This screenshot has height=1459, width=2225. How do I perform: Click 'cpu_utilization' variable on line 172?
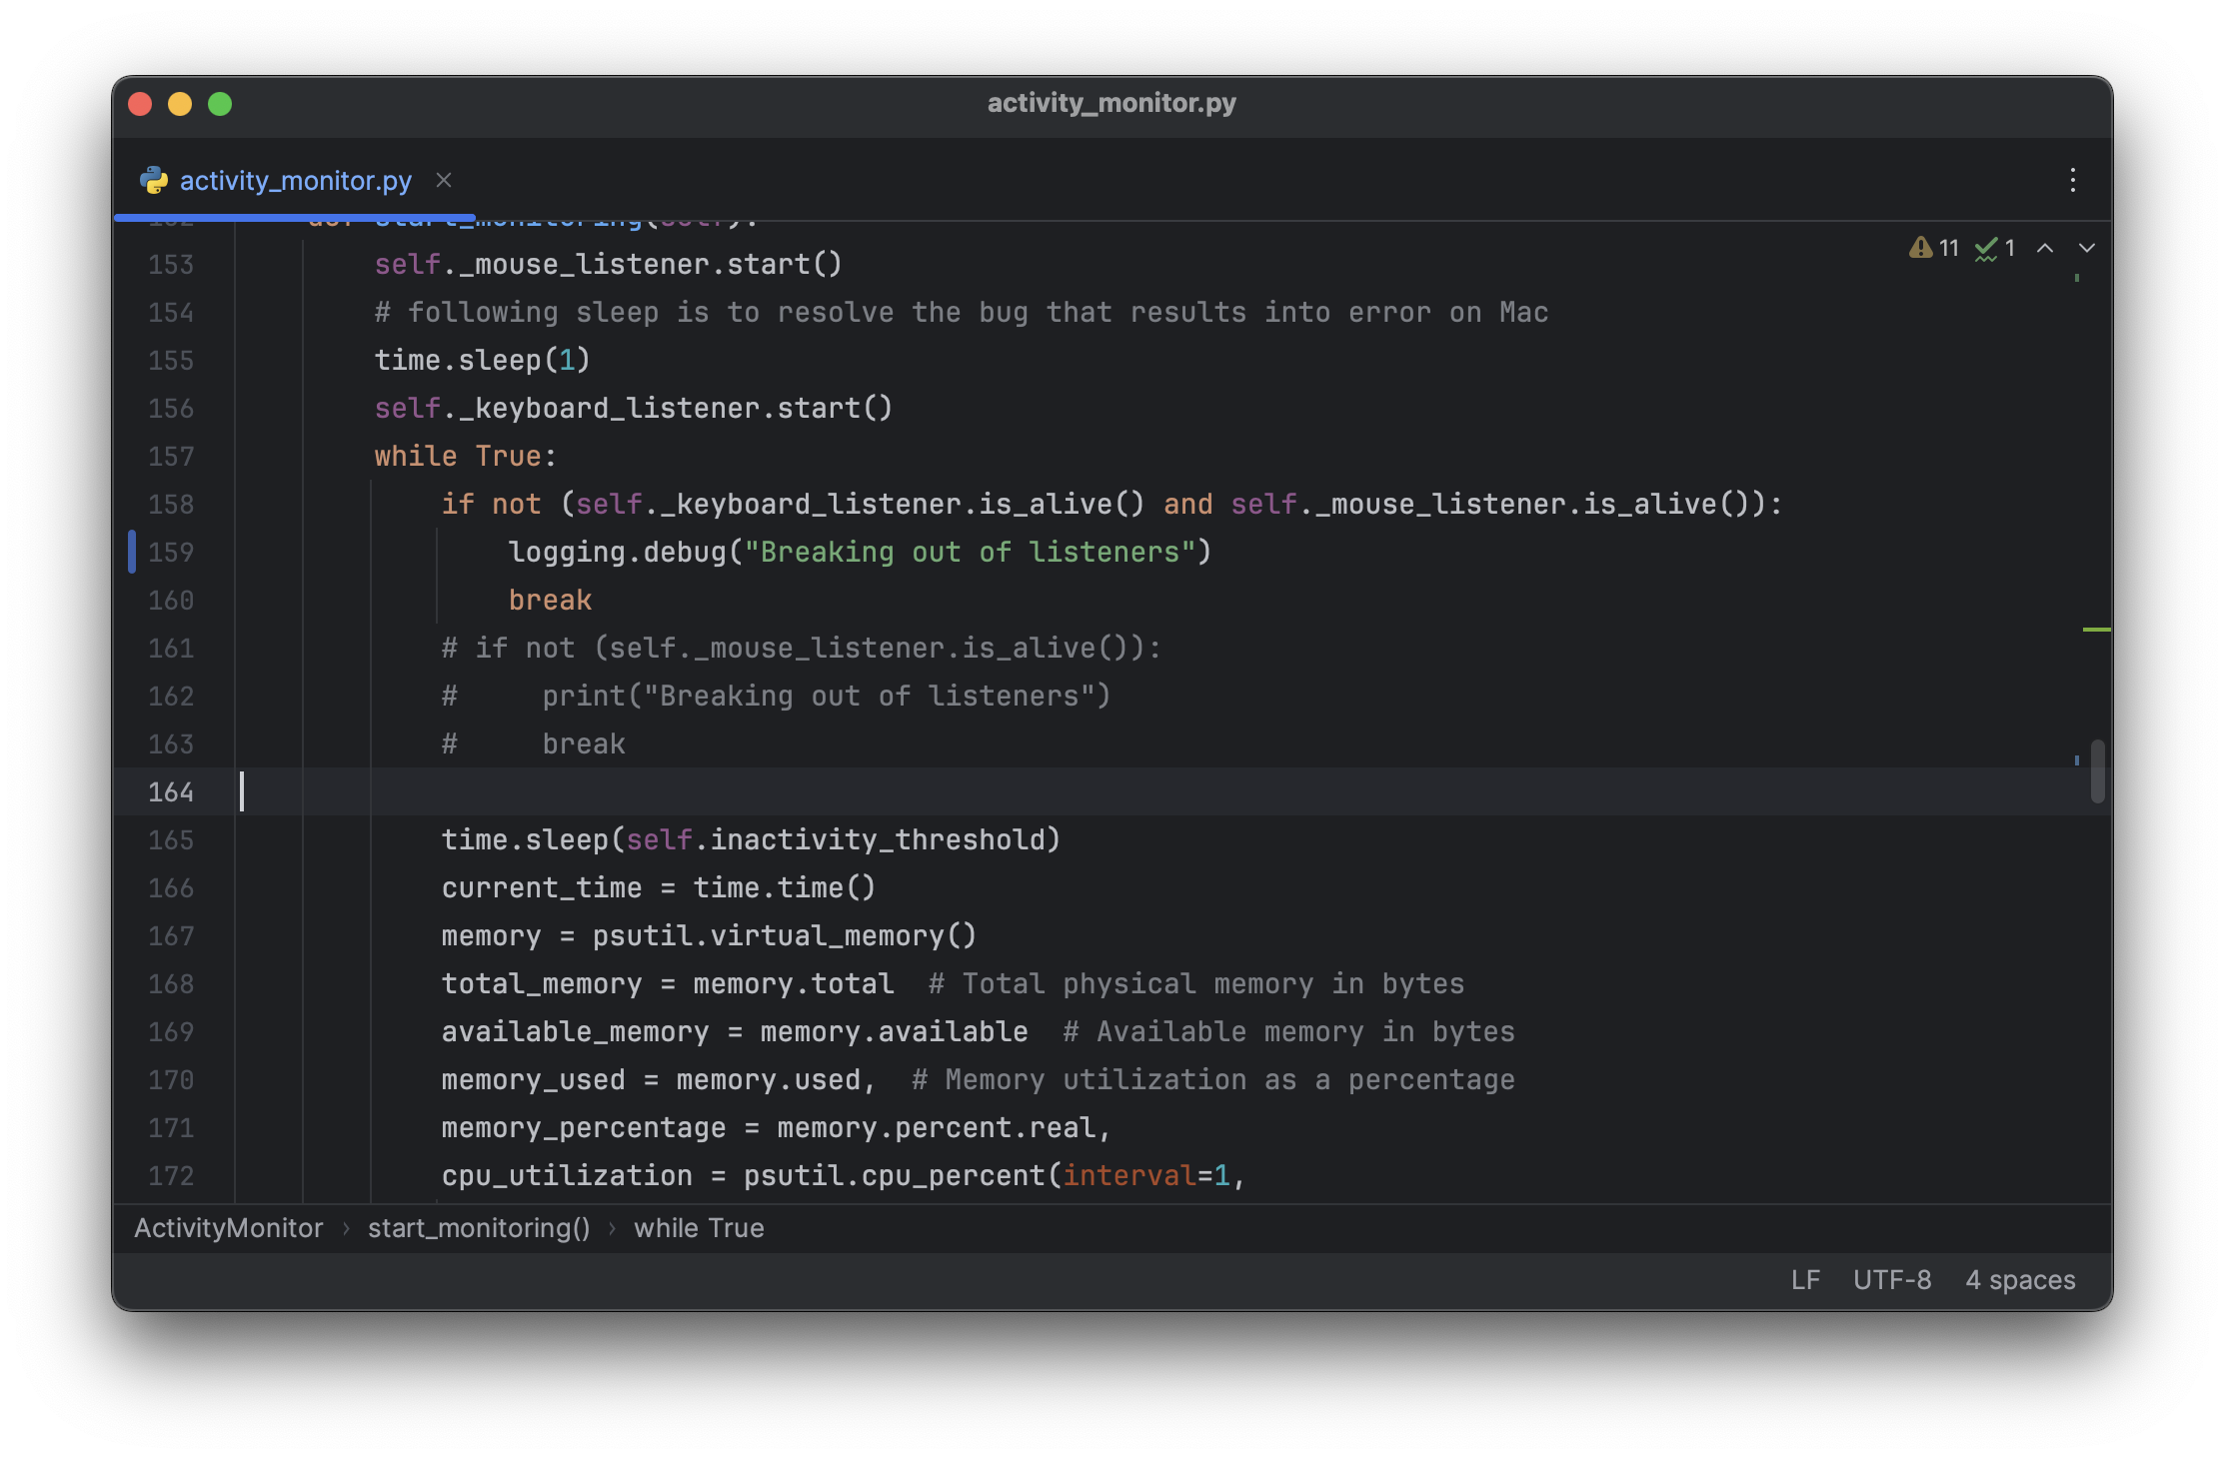tap(567, 1175)
